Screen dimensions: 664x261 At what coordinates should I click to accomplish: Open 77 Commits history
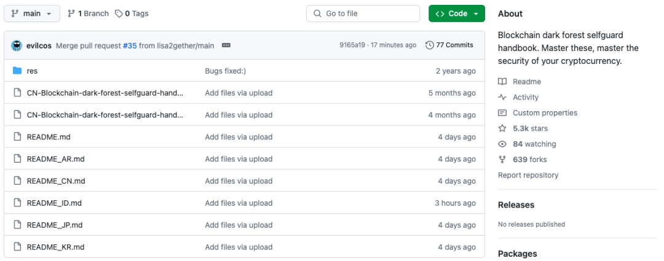[x=449, y=45]
